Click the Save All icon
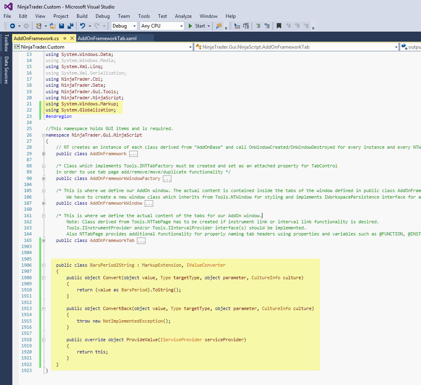 pos(70,26)
